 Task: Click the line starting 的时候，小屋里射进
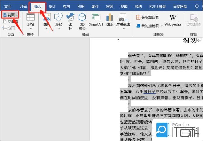coord(161,116)
